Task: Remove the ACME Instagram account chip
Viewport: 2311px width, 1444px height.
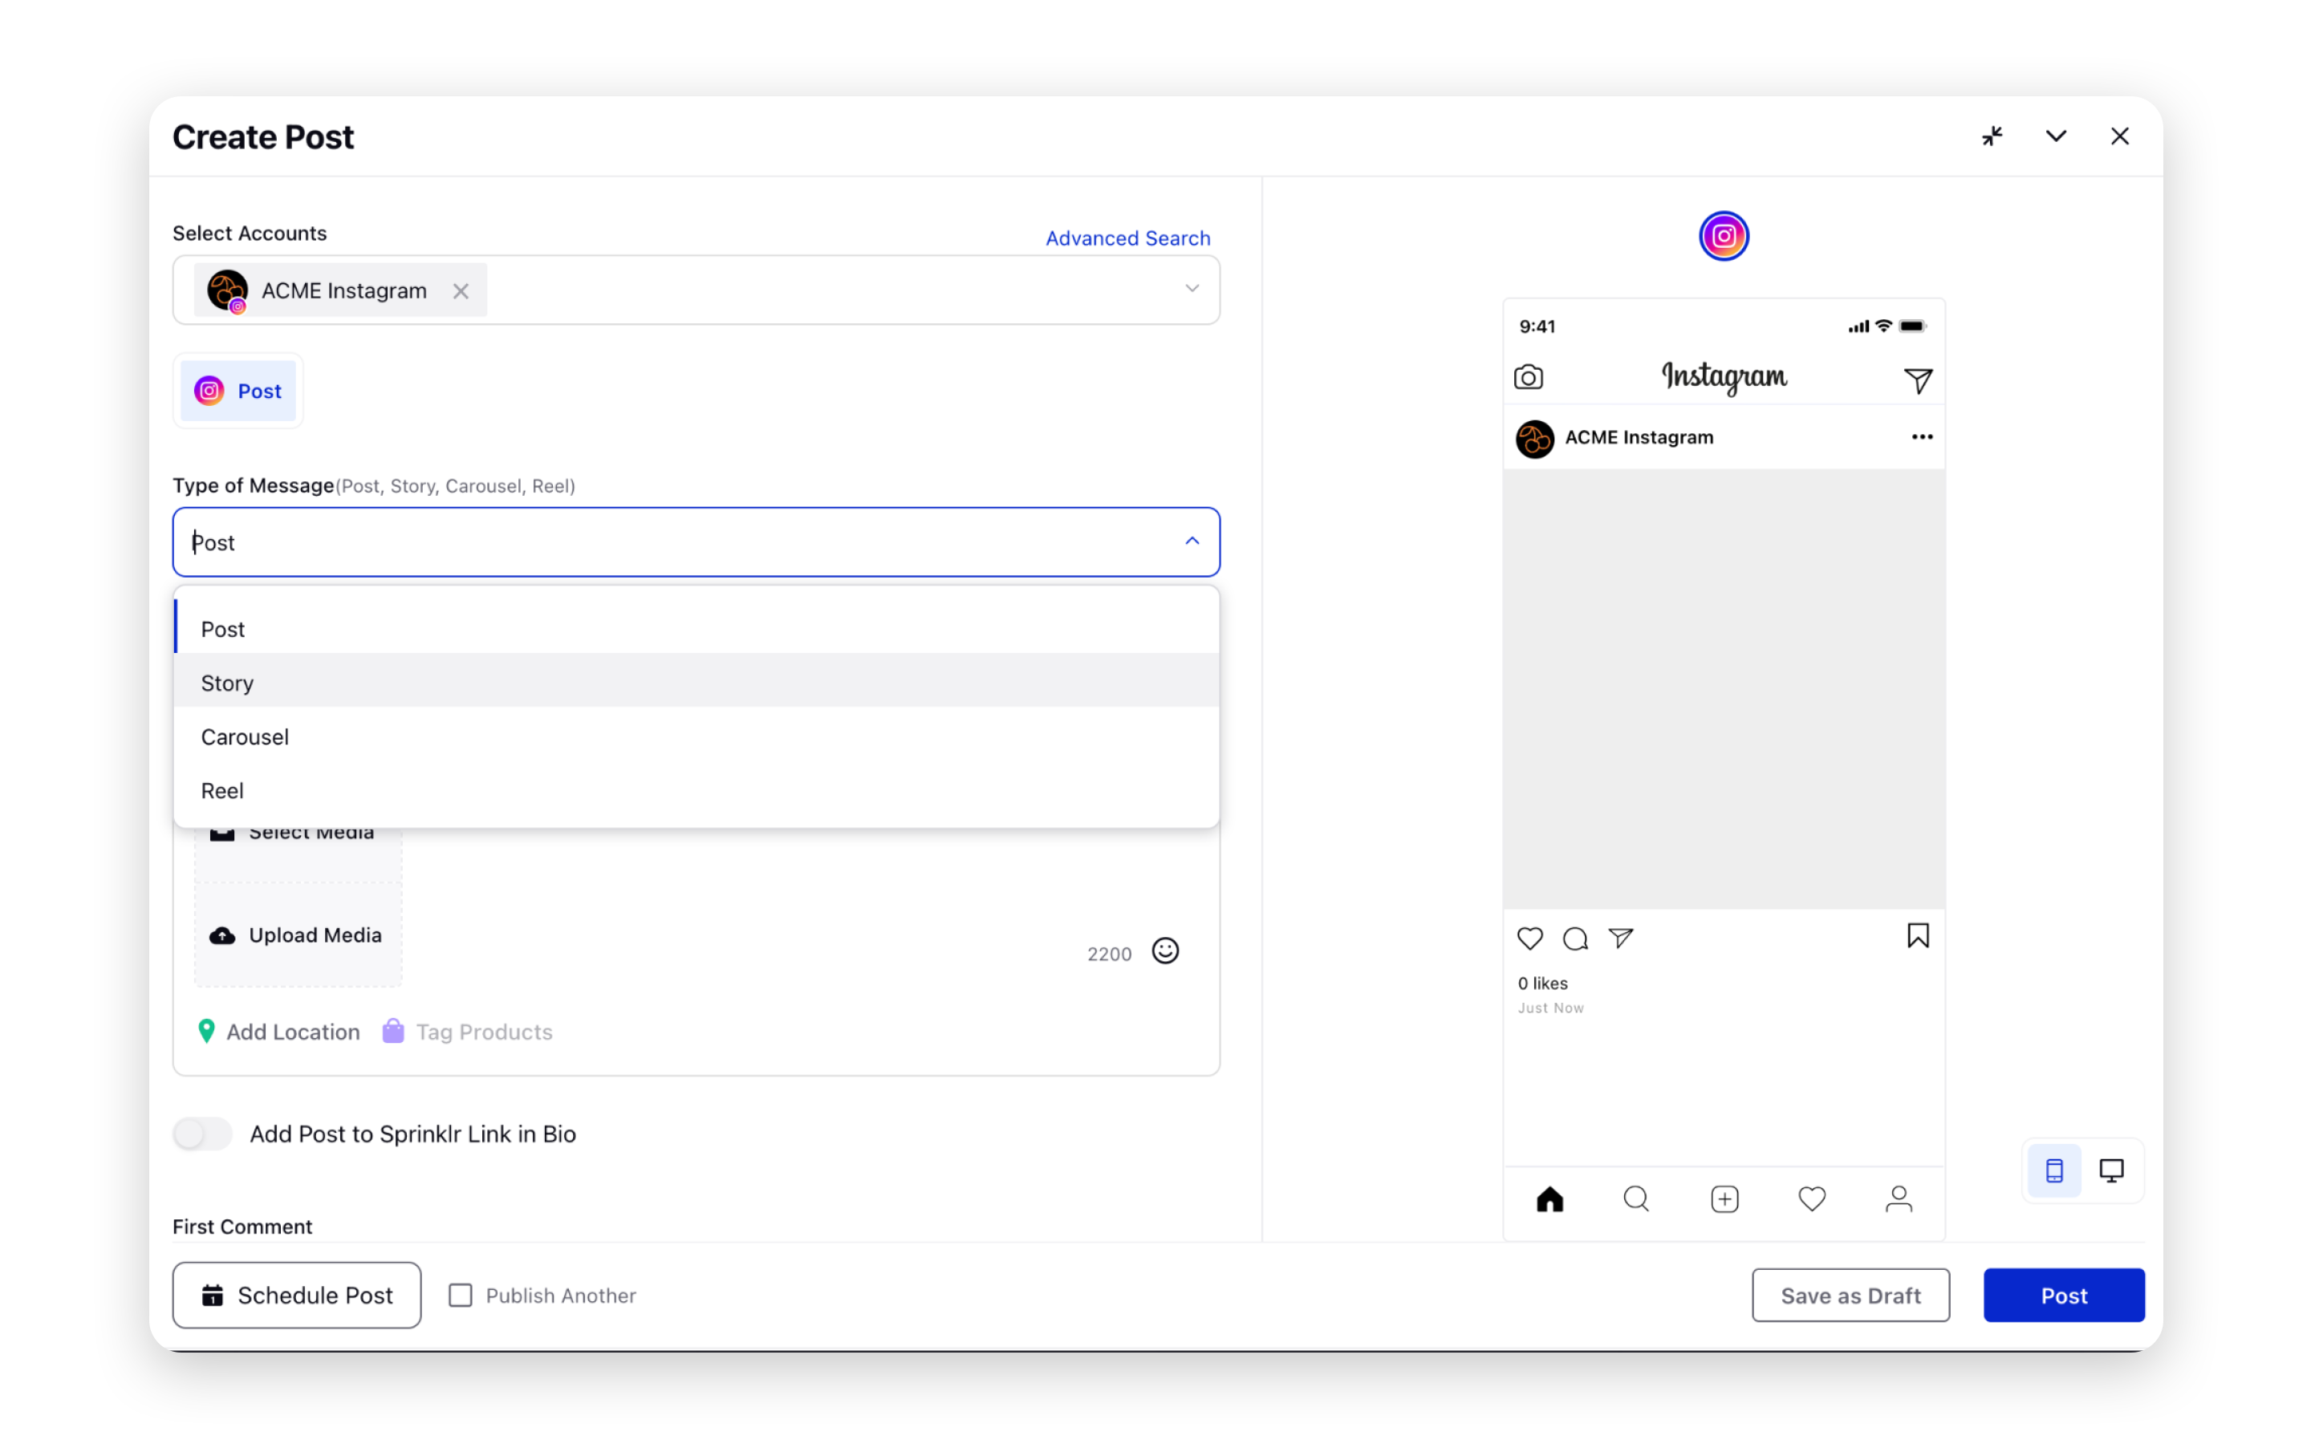Action: pos(461,291)
